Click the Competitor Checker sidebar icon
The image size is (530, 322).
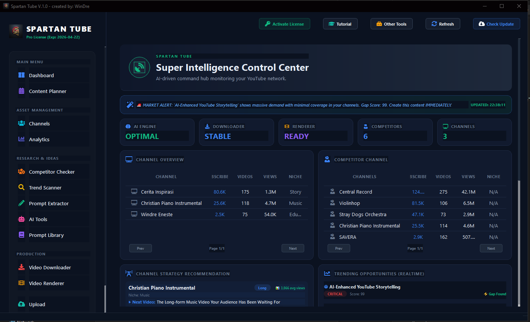click(x=21, y=172)
